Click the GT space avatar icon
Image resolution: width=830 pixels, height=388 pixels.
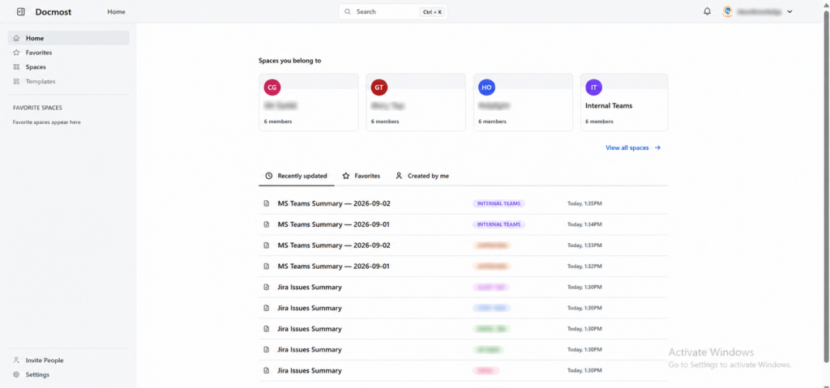click(x=379, y=87)
